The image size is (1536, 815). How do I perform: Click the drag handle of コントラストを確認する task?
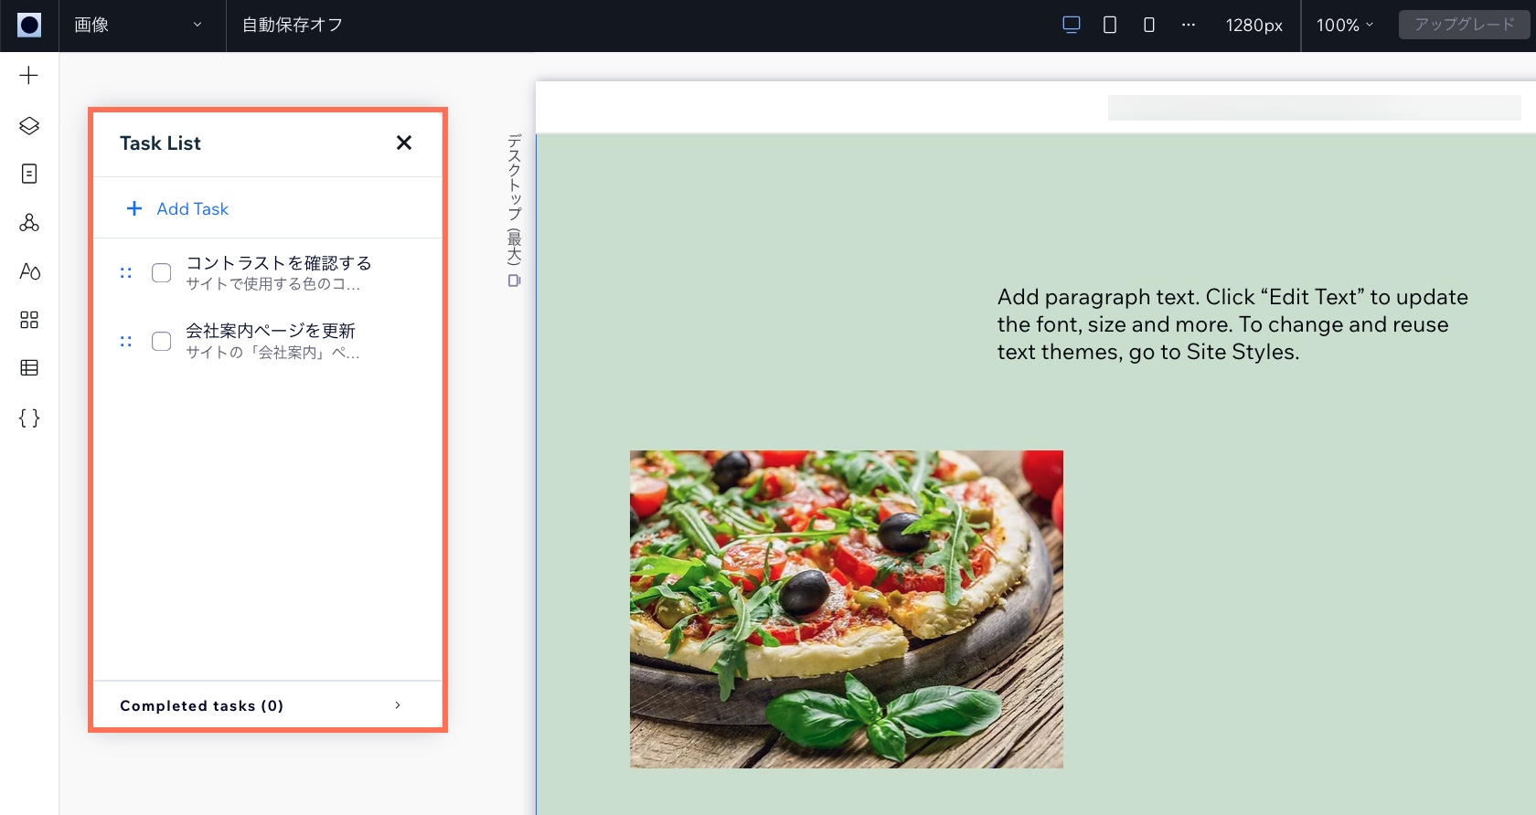coord(126,273)
